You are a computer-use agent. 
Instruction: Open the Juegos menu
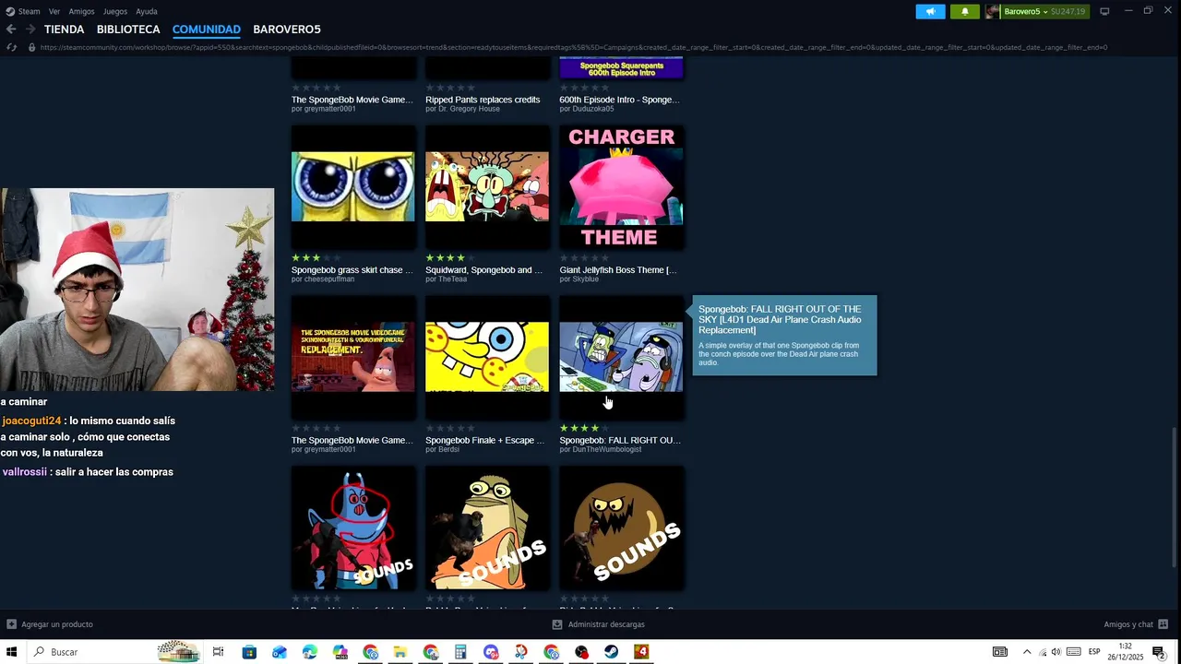tap(115, 11)
